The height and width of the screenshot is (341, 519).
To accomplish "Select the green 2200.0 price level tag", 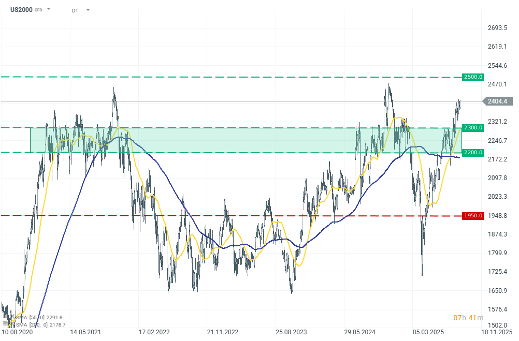I will pos(473,153).
